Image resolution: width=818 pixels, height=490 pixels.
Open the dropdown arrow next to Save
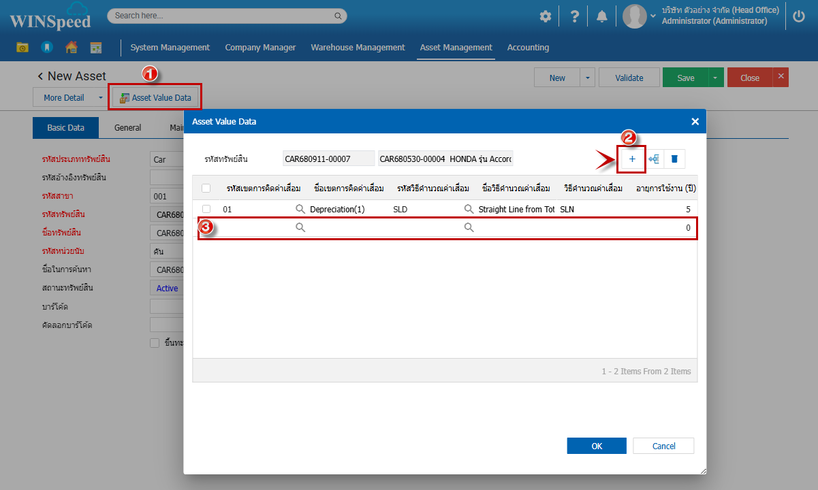[x=715, y=78]
